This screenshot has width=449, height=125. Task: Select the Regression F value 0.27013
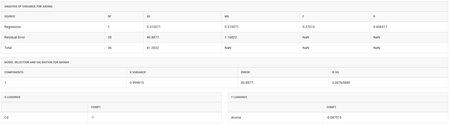[308, 27]
